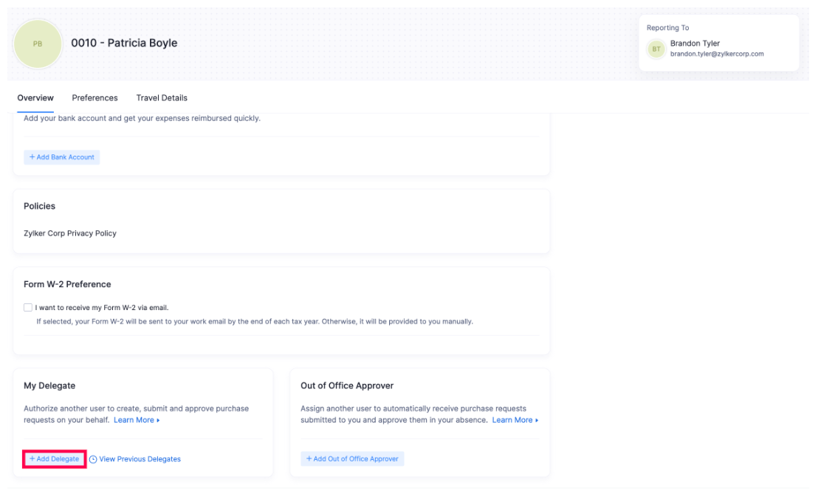Open Learn More under Out of Office Approver
The width and height of the screenshot is (821, 499).
point(512,420)
